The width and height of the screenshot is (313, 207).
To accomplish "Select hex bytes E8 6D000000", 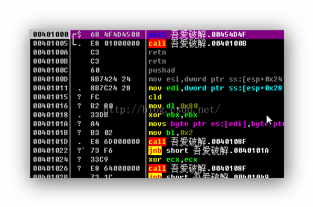I will tap(115, 142).
